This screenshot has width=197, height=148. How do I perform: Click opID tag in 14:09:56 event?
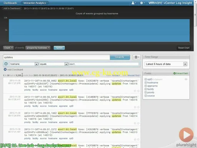pos(71,106)
